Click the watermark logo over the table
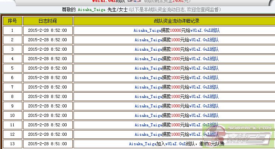The image size is (275, 149). 238,135
